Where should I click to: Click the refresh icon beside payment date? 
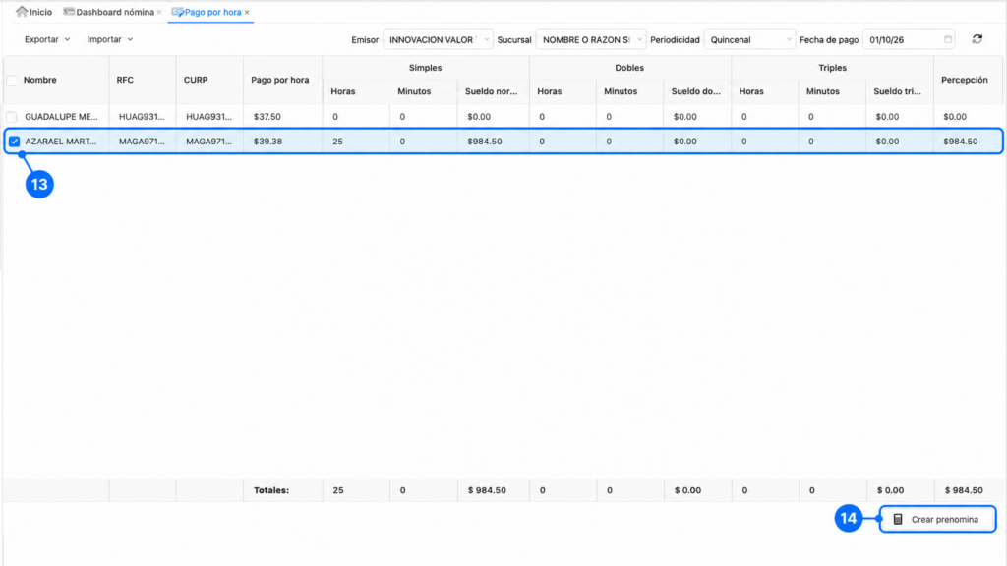click(x=977, y=39)
